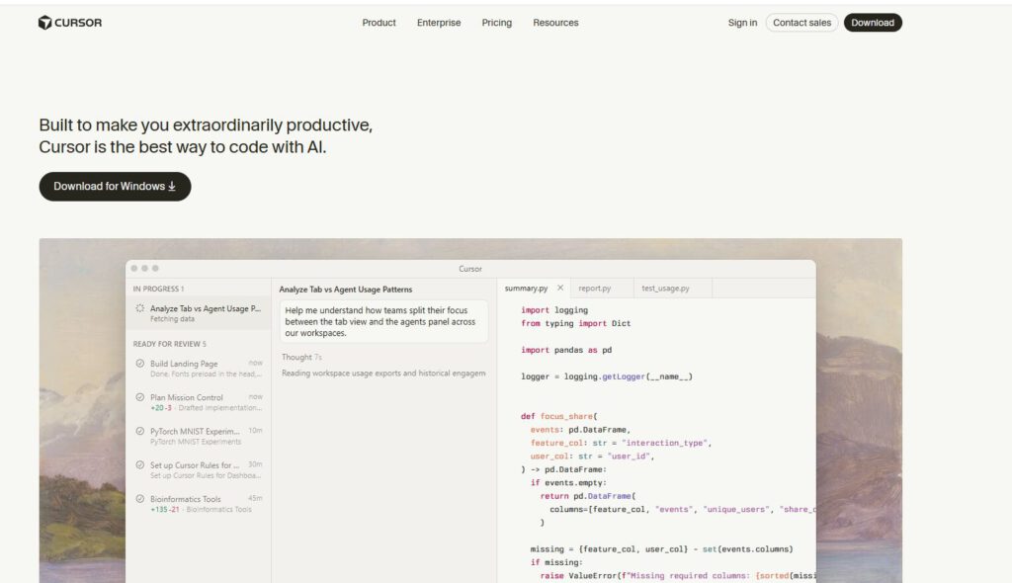Go to the Pricing page
The width and height of the screenshot is (1012, 583).
[496, 23]
